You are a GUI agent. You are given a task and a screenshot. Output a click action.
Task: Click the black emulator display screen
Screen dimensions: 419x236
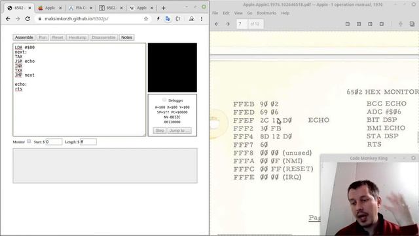(172, 68)
